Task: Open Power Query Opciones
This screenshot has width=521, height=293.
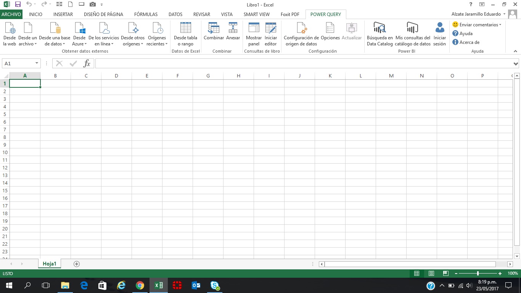Action: 330,31
